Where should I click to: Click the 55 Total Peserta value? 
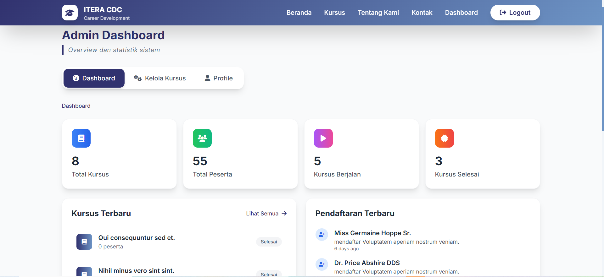[x=200, y=161]
